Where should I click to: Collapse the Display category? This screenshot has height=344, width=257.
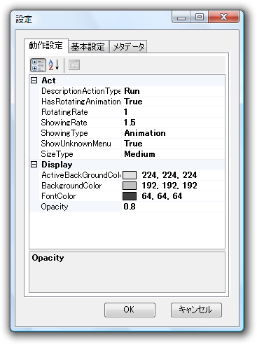[x=34, y=165]
